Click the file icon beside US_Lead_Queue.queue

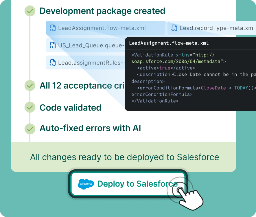[53, 45]
